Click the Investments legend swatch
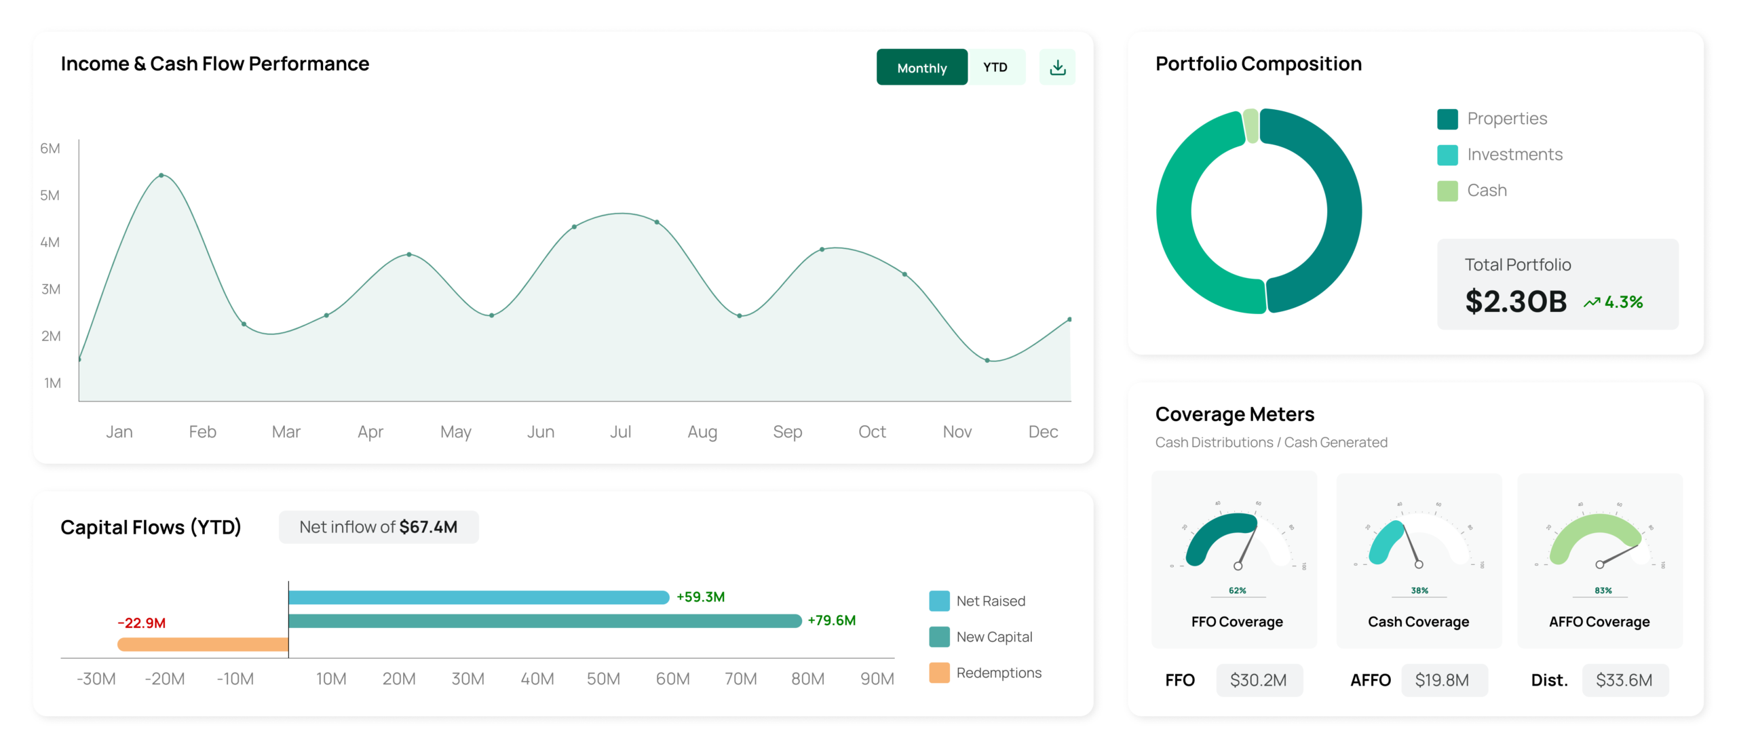 (x=1447, y=155)
